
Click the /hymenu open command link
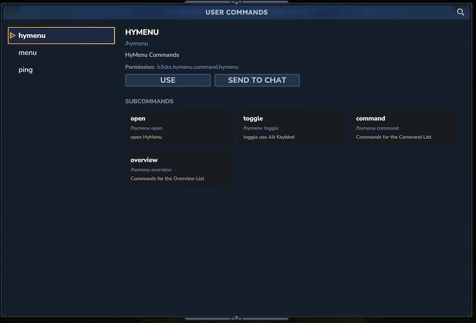click(x=146, y=128)
